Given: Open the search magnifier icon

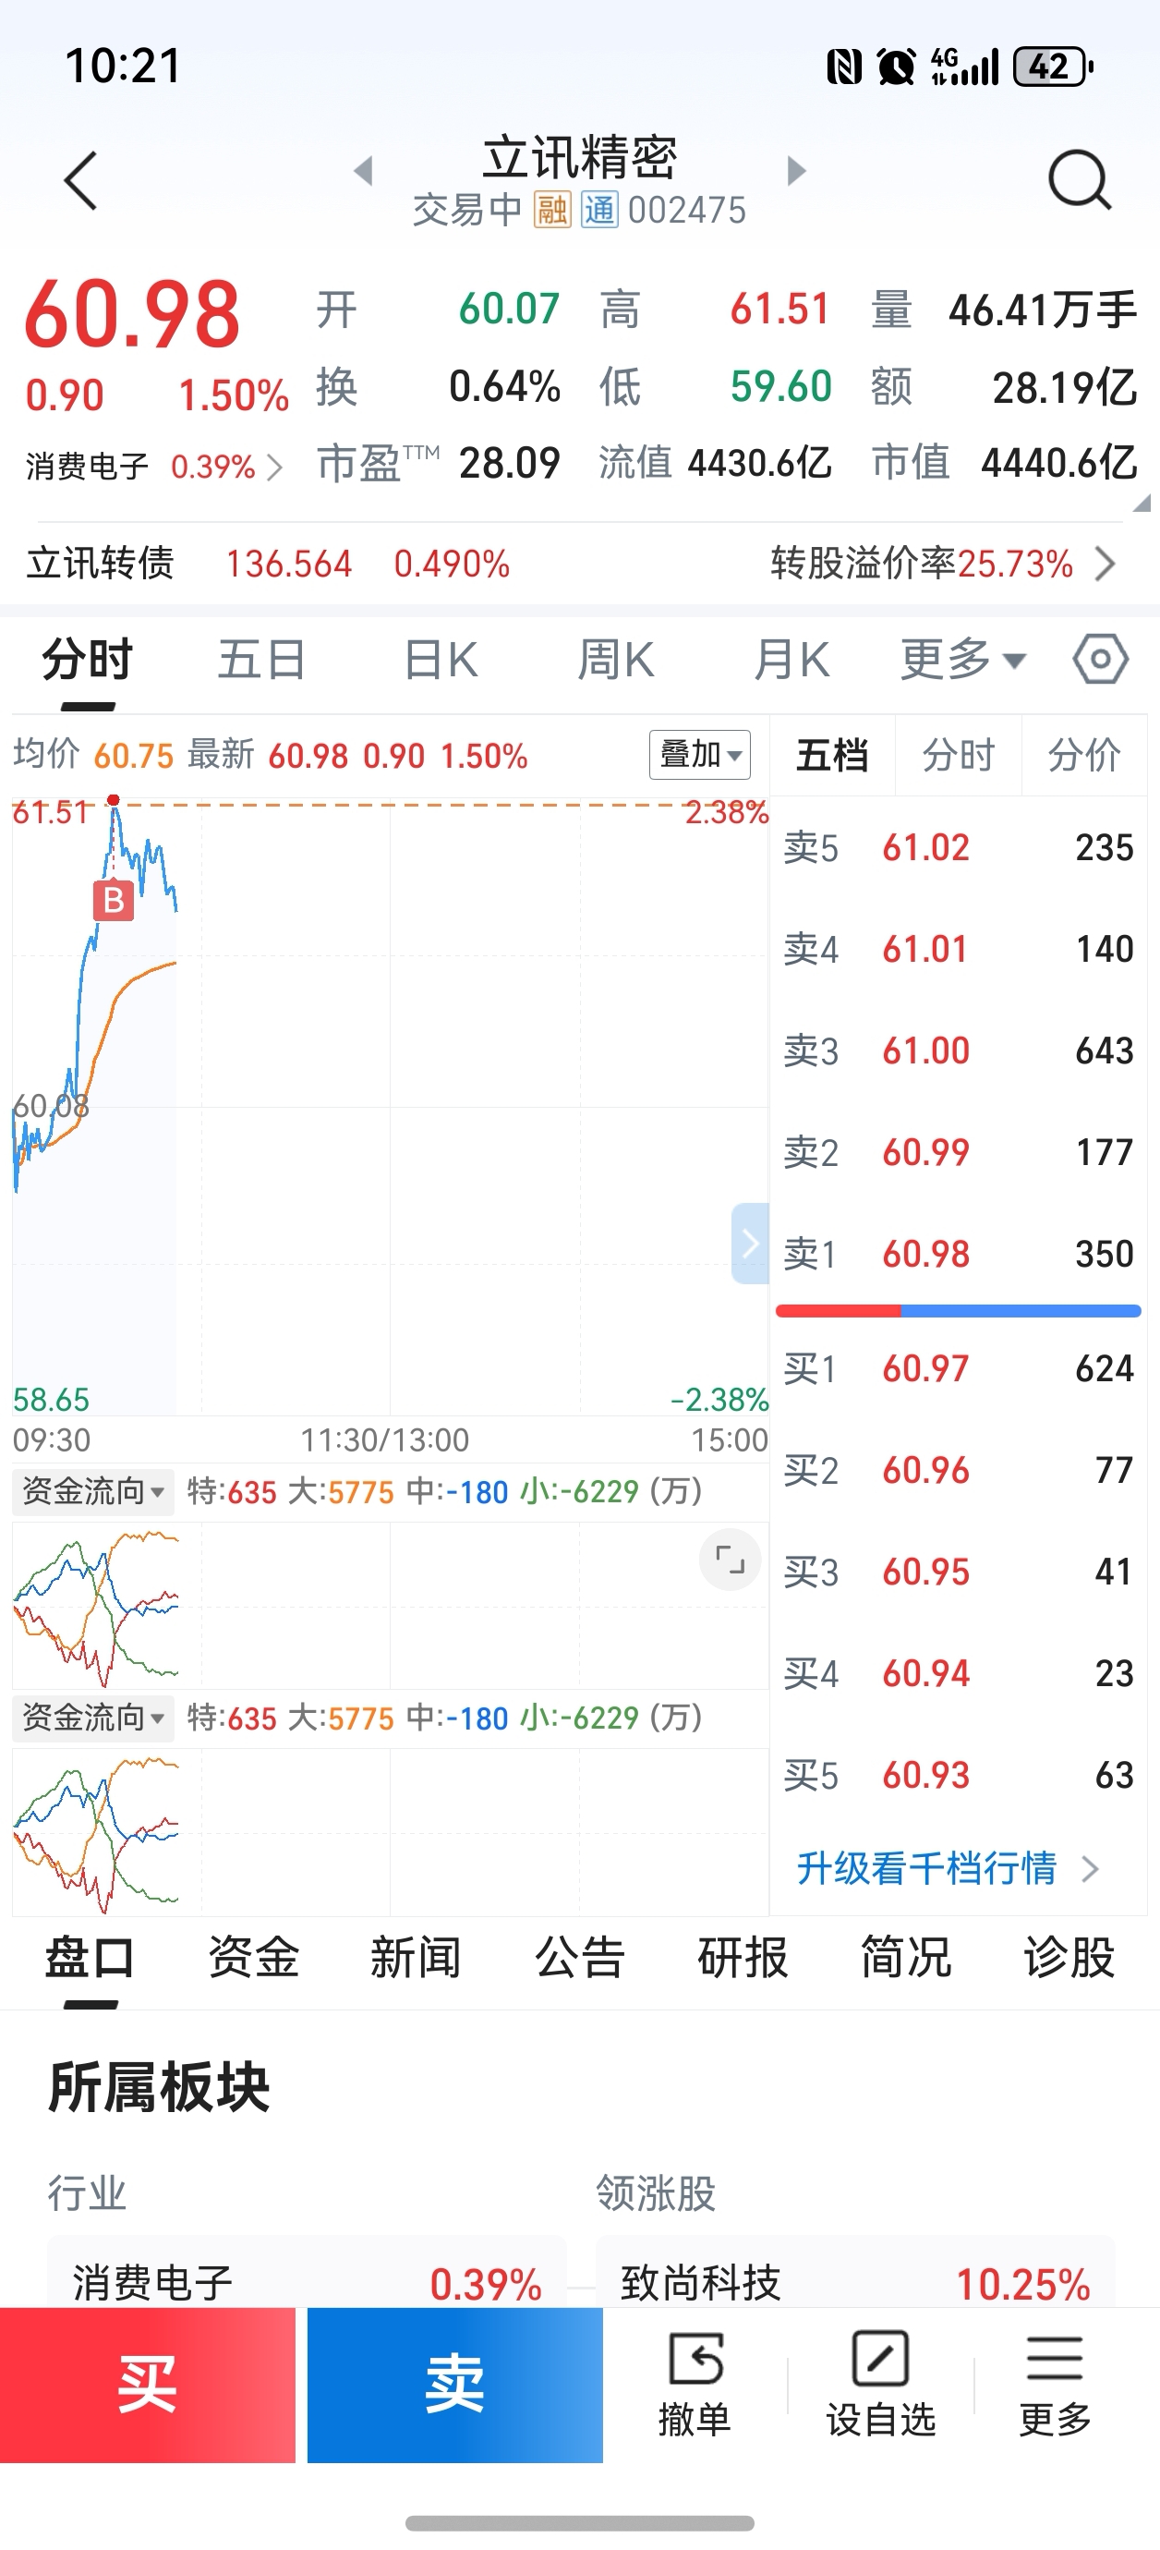Looking at the screenshot, I should [x=1078, y=180].
